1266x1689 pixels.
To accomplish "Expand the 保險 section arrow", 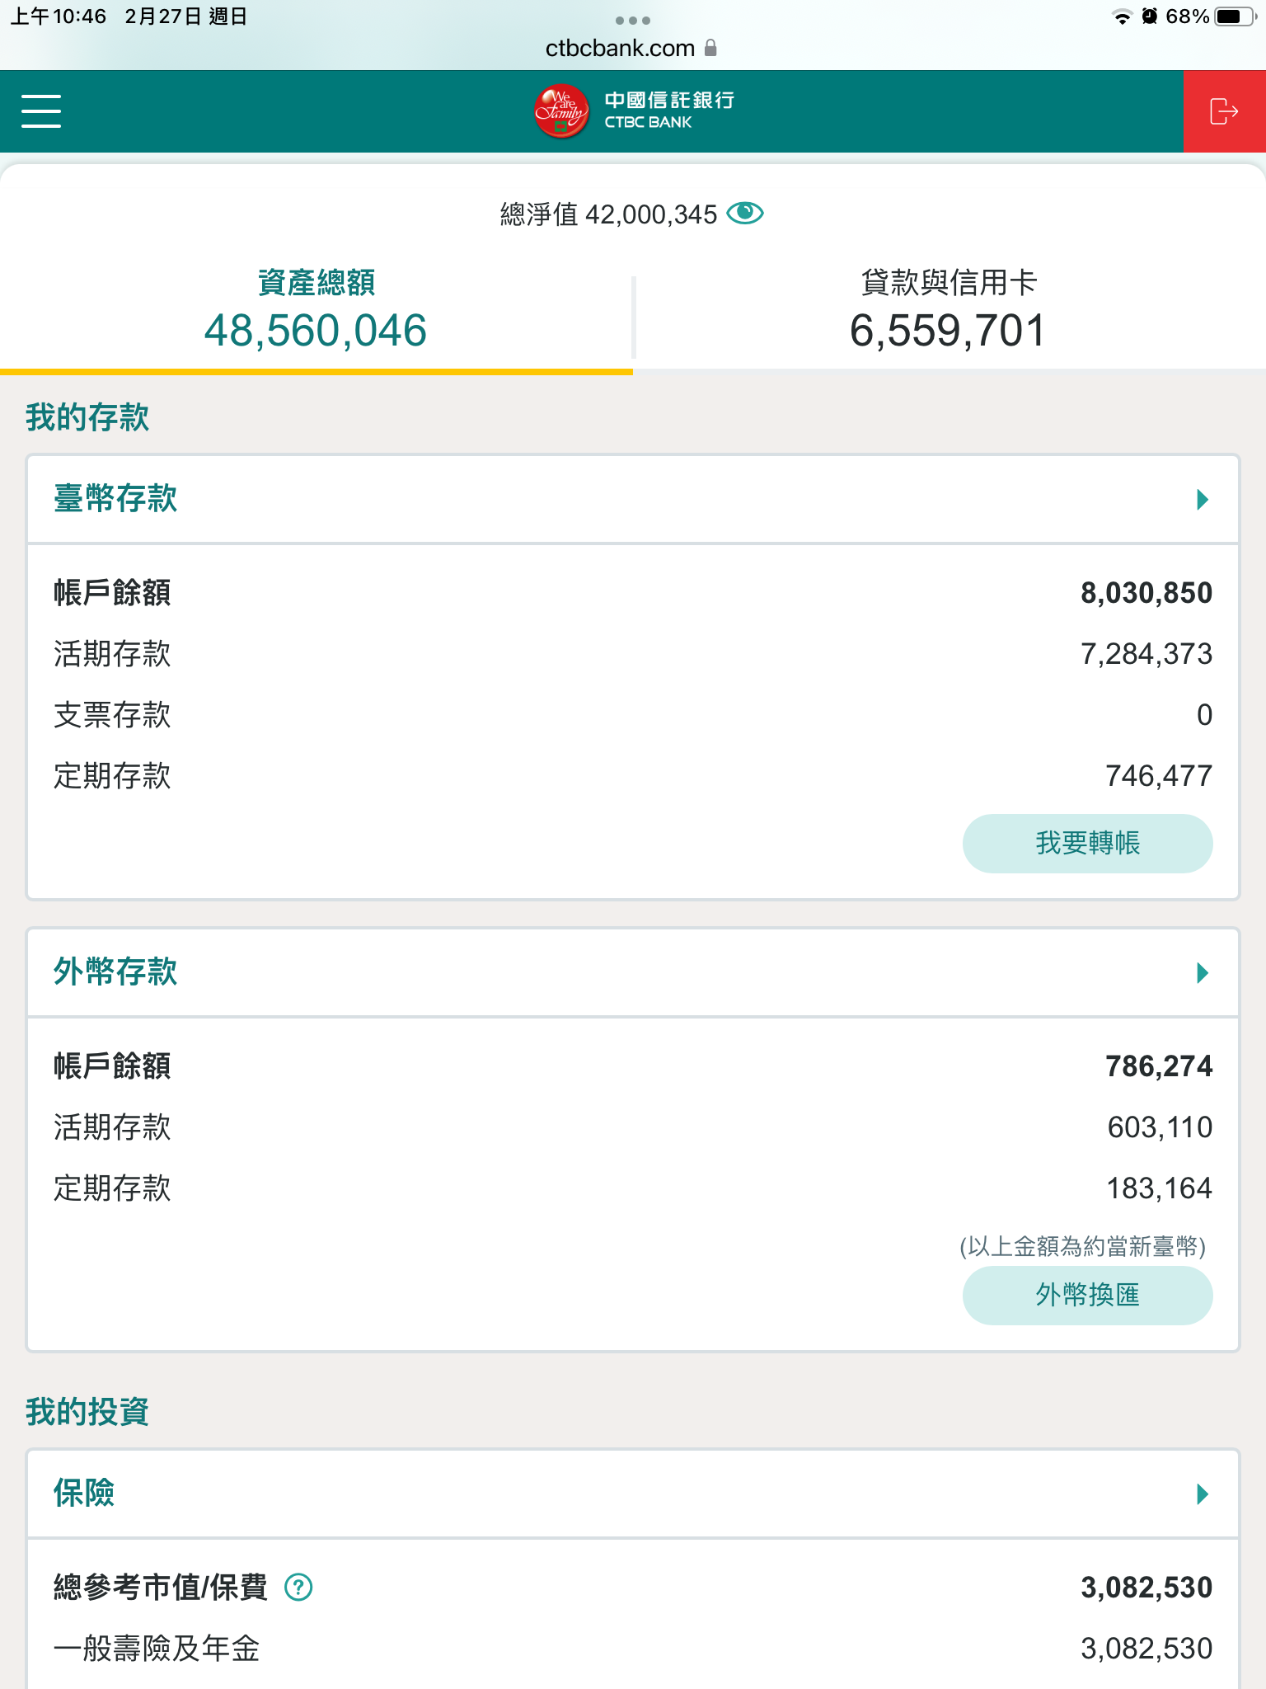I will click(1203, 1494).
